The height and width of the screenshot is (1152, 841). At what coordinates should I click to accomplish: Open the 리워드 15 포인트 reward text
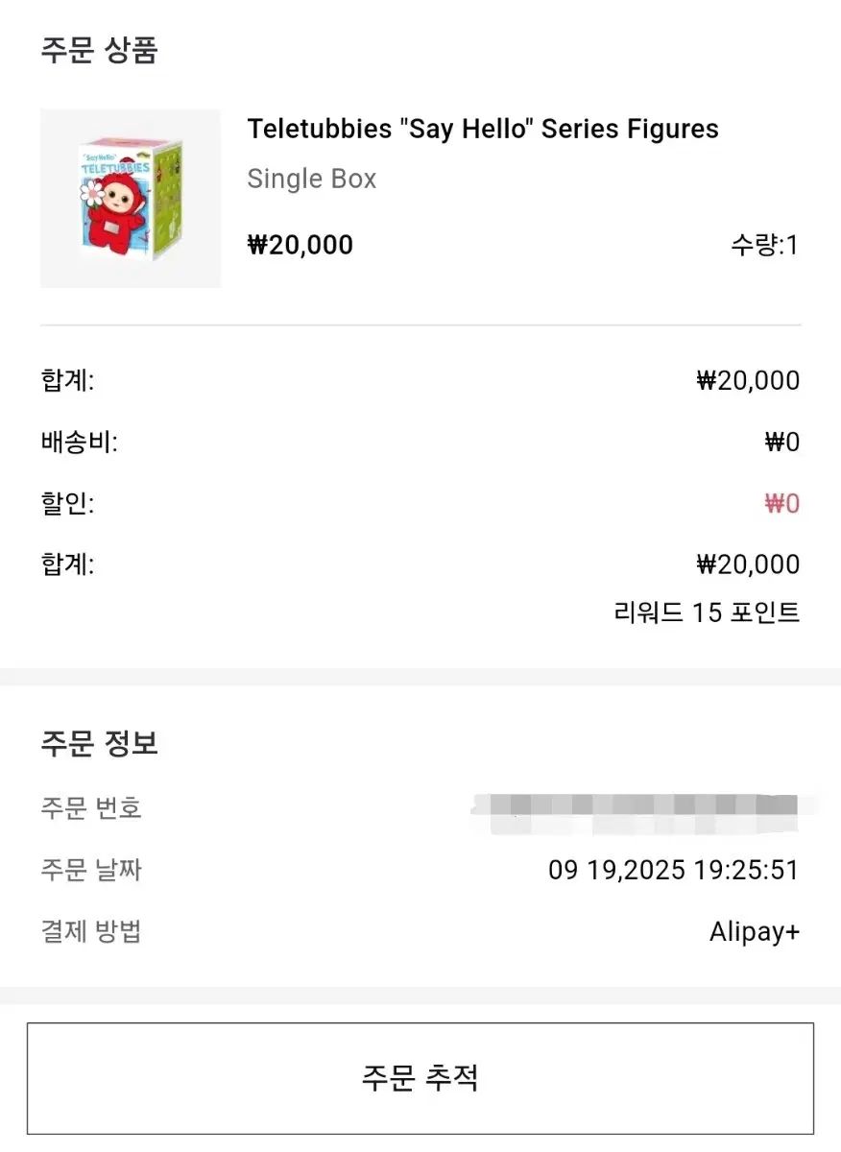(x=706, y=612)
